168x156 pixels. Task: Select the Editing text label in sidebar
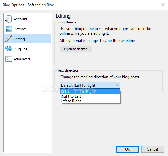coord(19,39)
